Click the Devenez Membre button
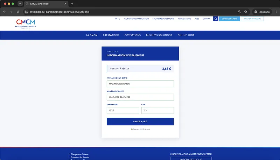Screen dimensions: 280x160 pyautogui.click(x=230, y=19)
